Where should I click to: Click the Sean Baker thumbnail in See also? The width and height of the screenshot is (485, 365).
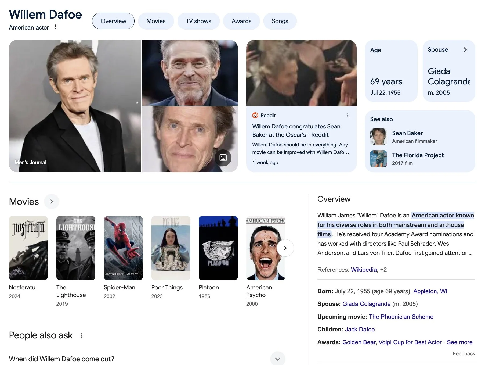379,137
